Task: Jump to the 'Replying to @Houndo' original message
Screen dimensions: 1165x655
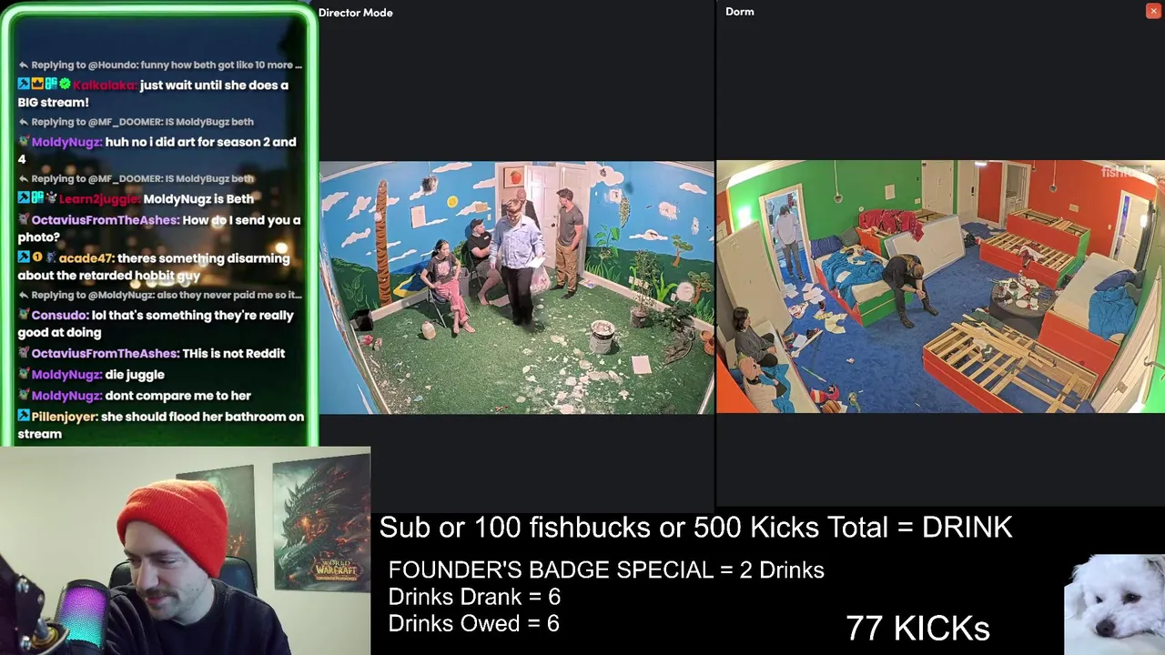Action: [167, 65]
